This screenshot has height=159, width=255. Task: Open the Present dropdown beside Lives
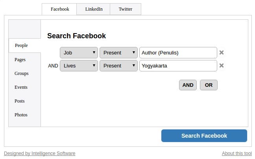pos(118,66)
